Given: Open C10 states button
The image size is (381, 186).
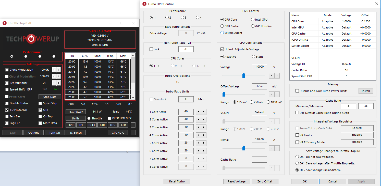Looking at the screenshot, I should click(x=102, y=125).
